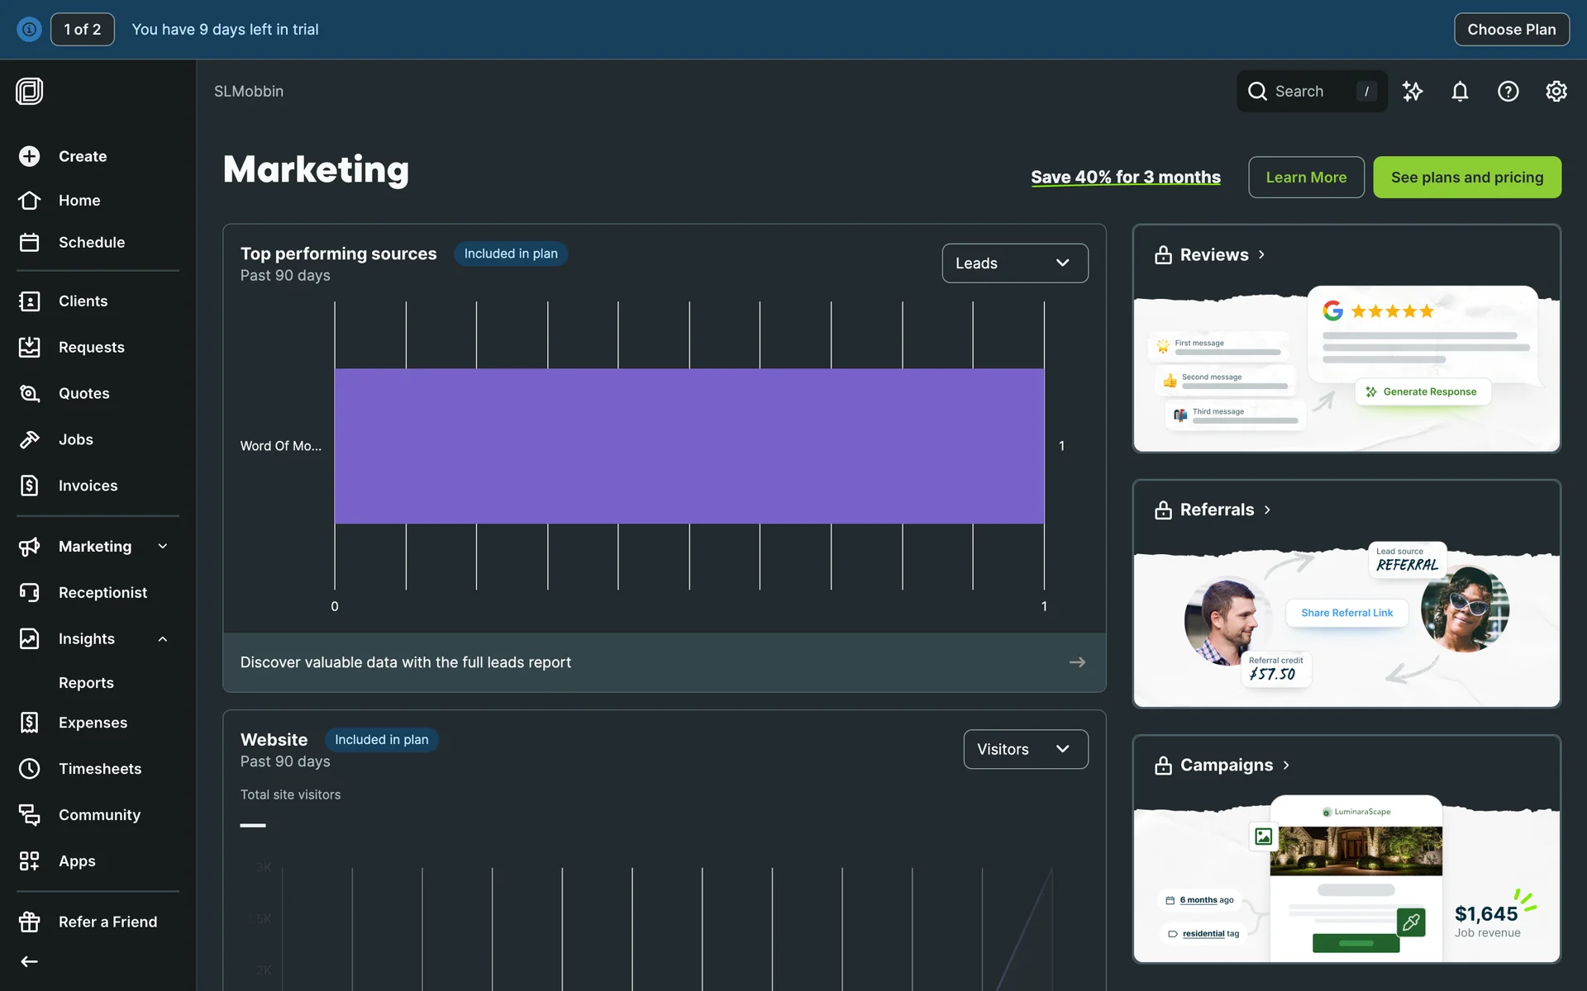Go to Reports in the sidebar
The height and width of the screenshot is (991, 1587).
(86, 683)
